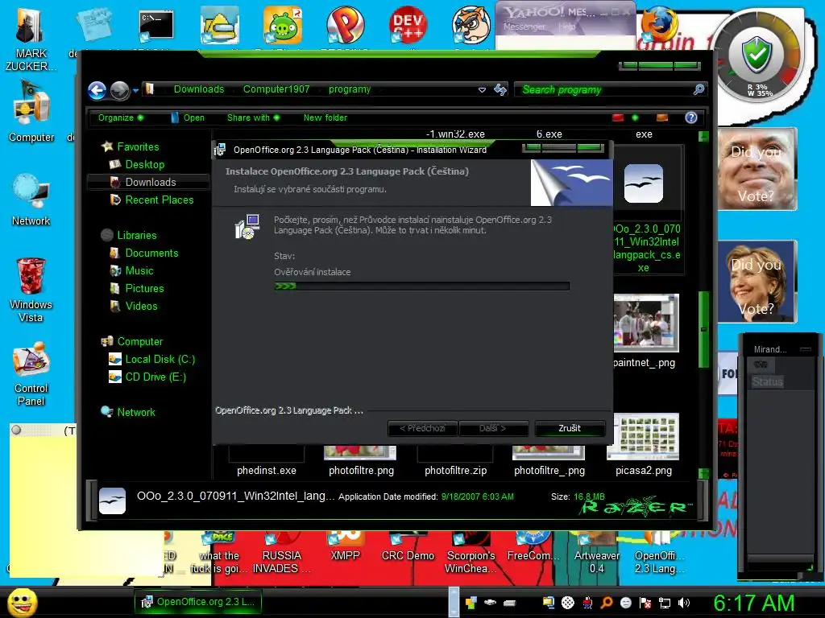This screenshot has height=618, width=825.
Task: Open the MARK ZUCKER... desktop icon
Action: coord(31,39)
